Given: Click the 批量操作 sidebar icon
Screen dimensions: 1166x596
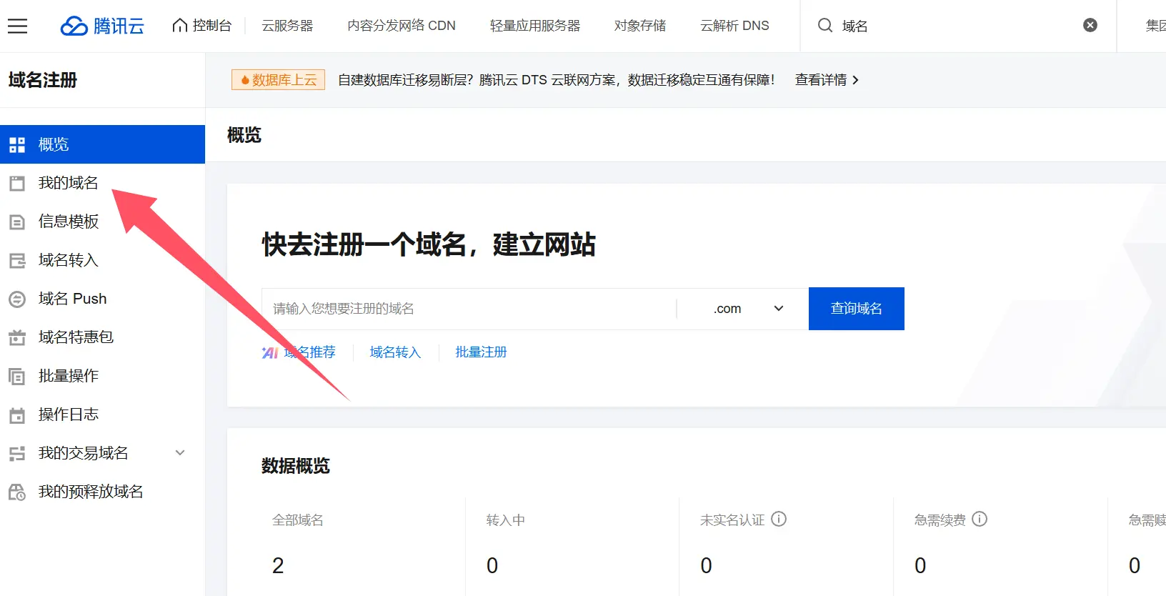Looking at the screenshot, I should point(17,377).
